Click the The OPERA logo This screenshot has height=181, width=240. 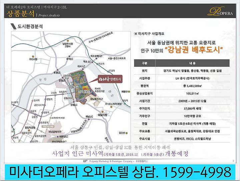click(x=220, y=11)
